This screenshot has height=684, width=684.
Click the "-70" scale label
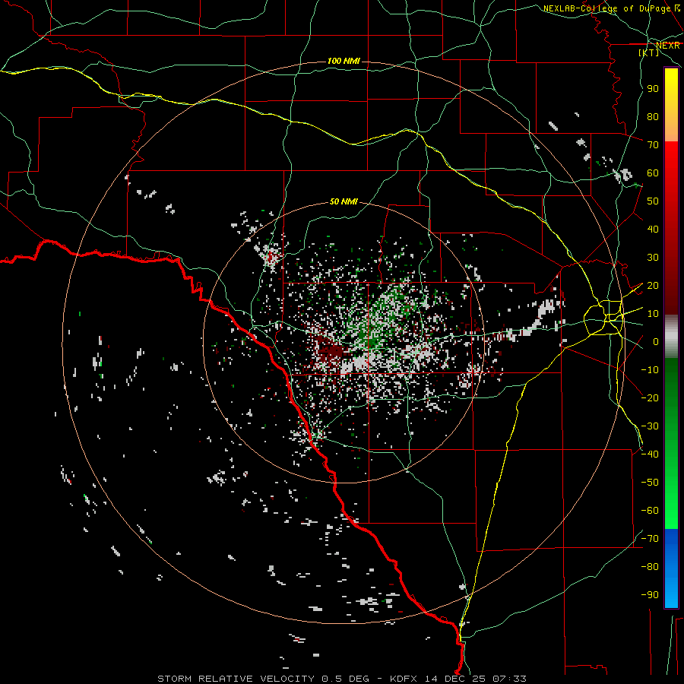click(650, 539)
